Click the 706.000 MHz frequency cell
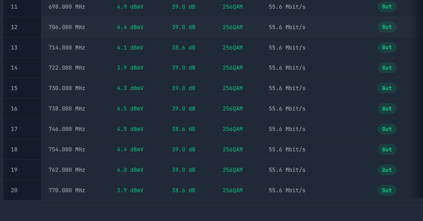 67,27
